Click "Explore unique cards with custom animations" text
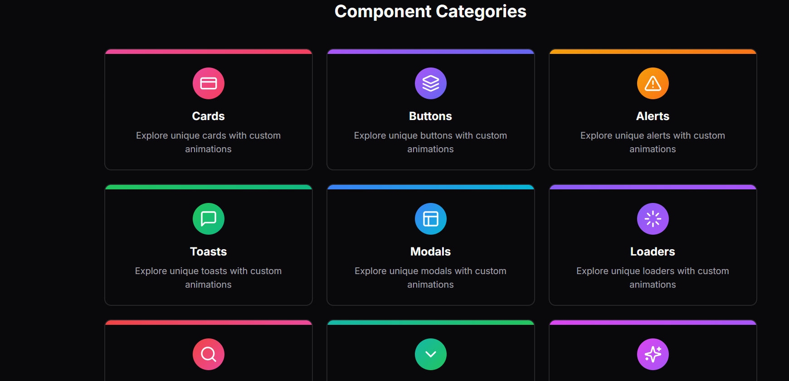The height and width of the screenshot is (381, 789). [x=209, y=142]
